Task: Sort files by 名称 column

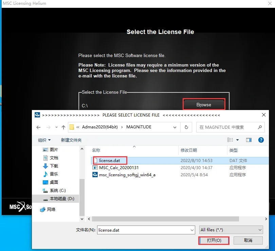Action: [x=96, y=150]
